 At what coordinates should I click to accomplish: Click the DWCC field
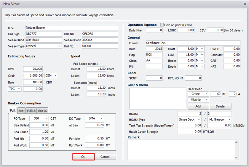coord(232,49)
